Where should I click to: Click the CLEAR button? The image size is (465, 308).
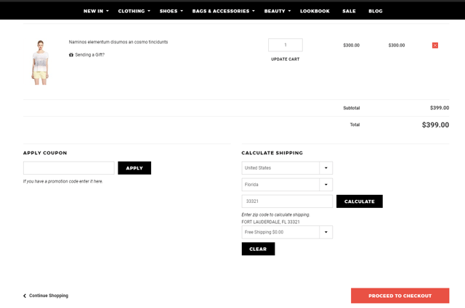[258, 249]
